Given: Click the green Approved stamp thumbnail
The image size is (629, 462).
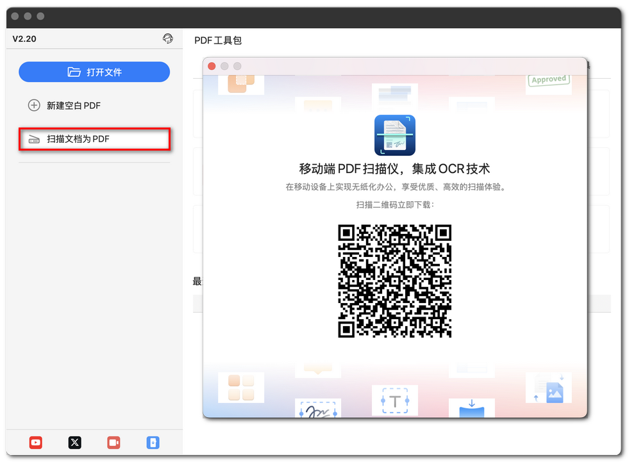Looking at the screenshot, I should pos(548,81).
